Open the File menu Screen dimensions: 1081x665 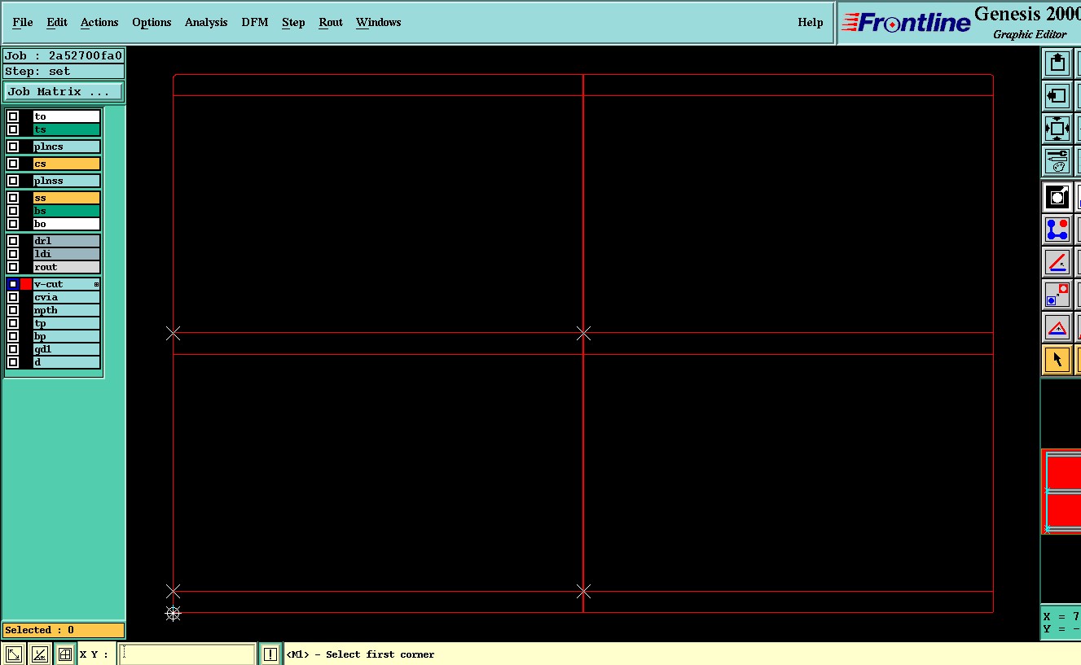click(x=23, y=22)
